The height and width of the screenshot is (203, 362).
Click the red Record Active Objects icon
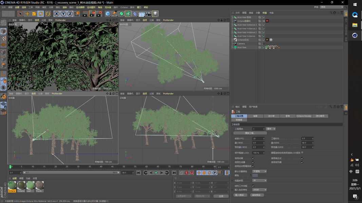[x=186, y=173]
